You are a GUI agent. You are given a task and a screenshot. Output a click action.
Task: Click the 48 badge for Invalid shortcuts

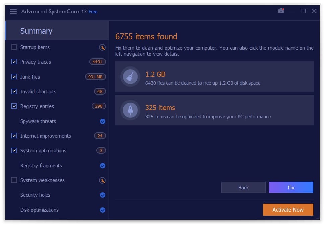tap(100, 91)
